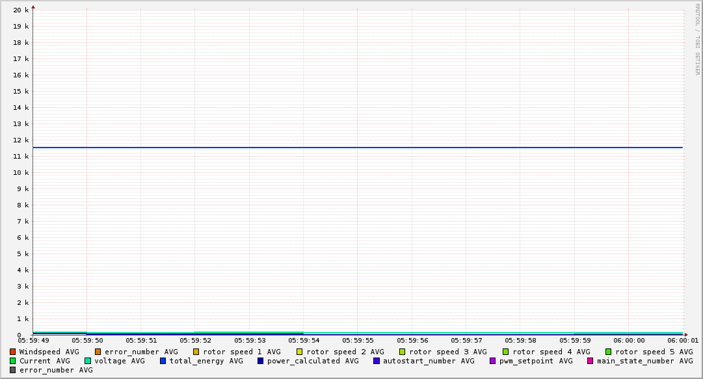The width and height of the screenshot is (703, 379).
Task: Pick the rotor speed 3 AVG legend swatch
Action: pos(403,352)
